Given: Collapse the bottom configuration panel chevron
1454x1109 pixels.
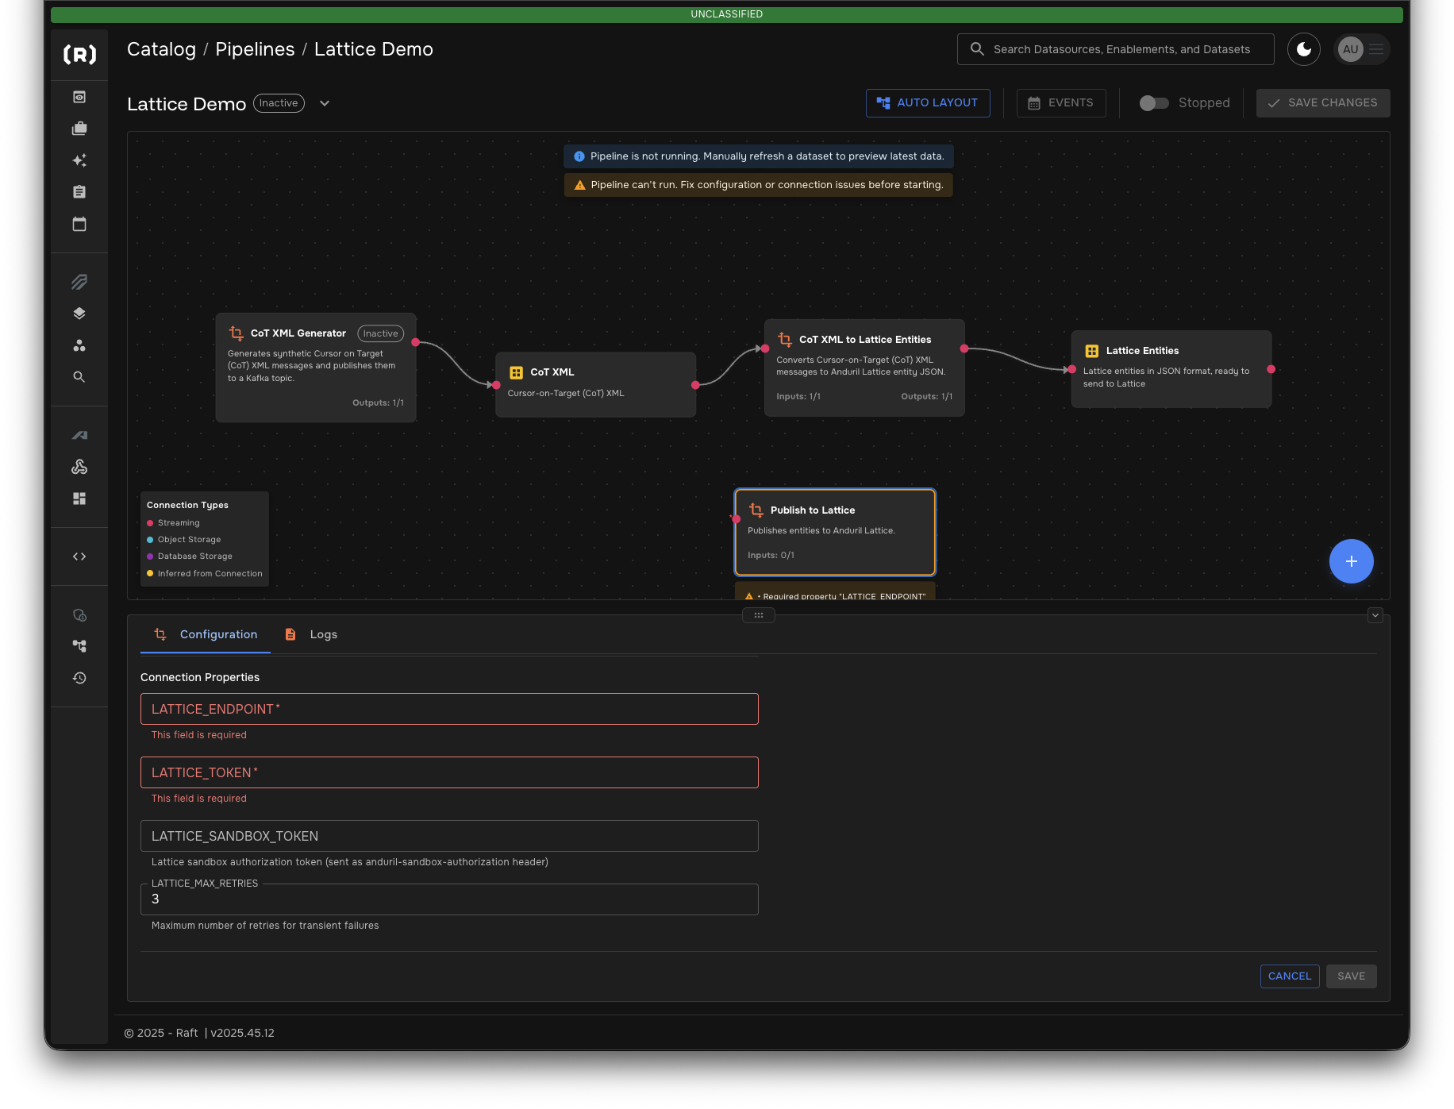Looking at the screenshot, I should point(1375,615).
